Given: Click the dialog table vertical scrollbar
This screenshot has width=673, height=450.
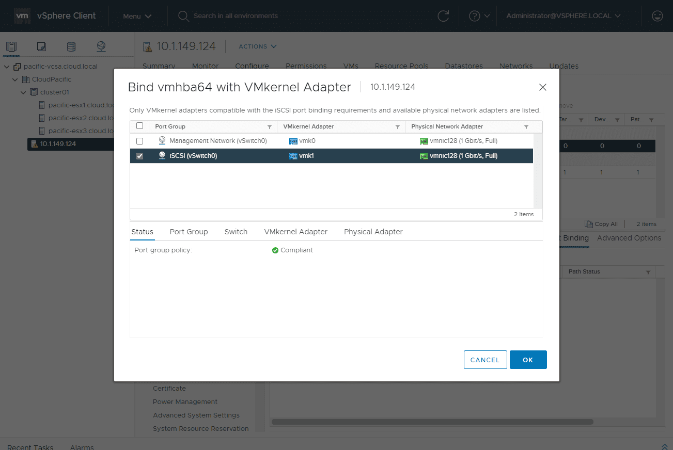Looking at the screenshot, I should 538,170.
